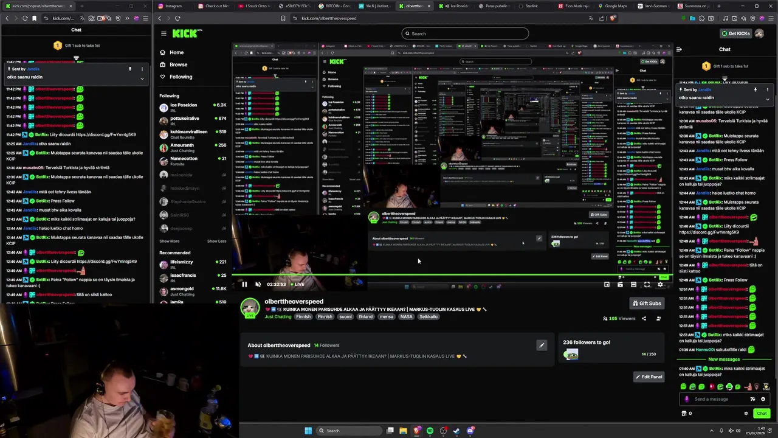Open Ice Poseidon channel in Following list
The image size is (778, 438).
pyautogui.click(x=193, y=107)
